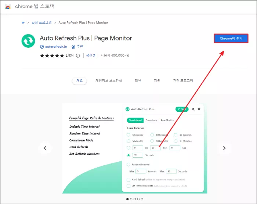Select the fifth carousel dot
Screen dimensions: 257x204
coord(142,199)
